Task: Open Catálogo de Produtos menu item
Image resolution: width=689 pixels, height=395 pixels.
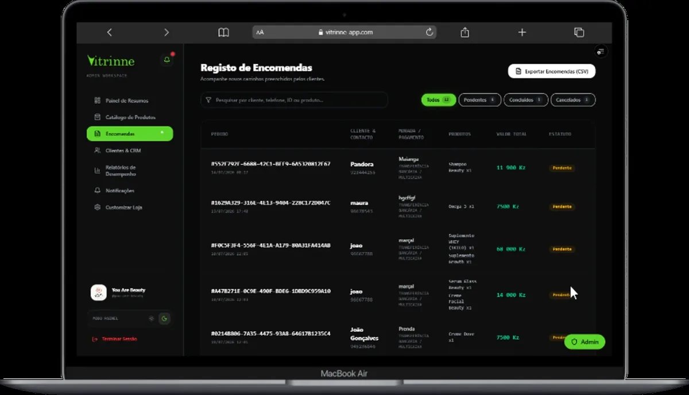Action: (x=130, y=117)
